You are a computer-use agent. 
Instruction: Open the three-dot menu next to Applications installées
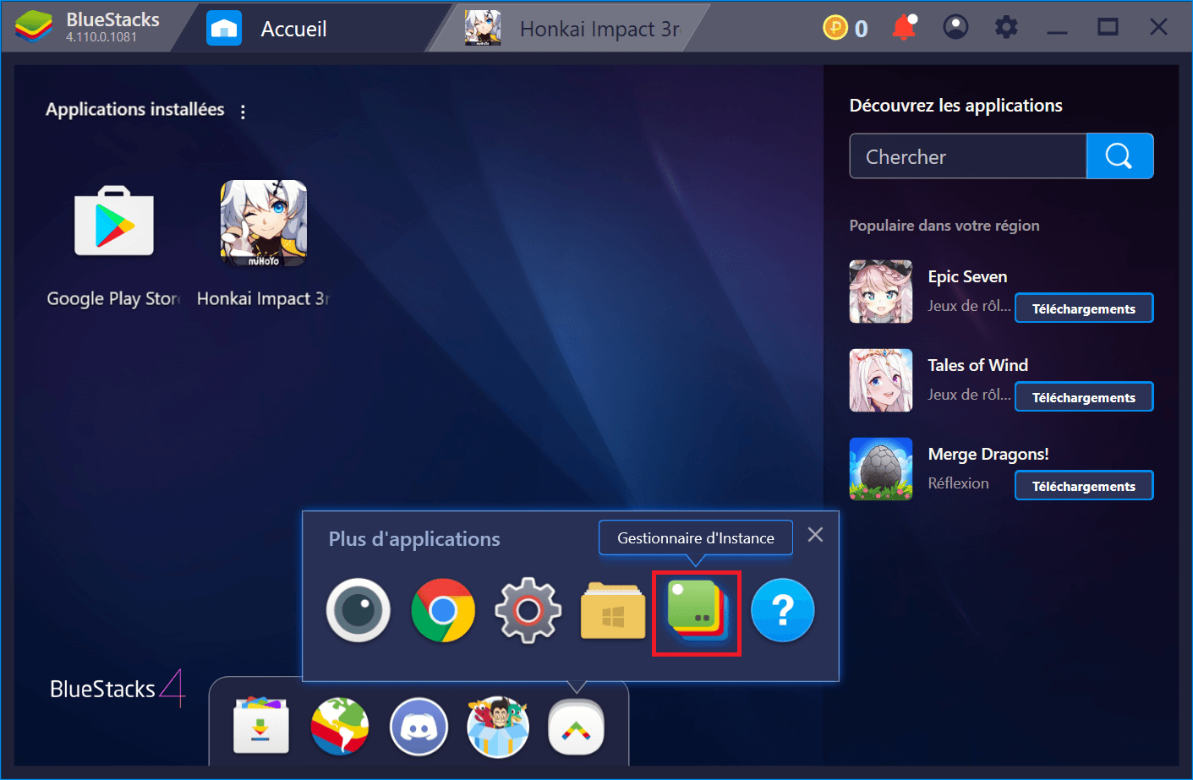(243, 112)
